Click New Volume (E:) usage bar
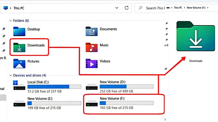 pos(54,103)
